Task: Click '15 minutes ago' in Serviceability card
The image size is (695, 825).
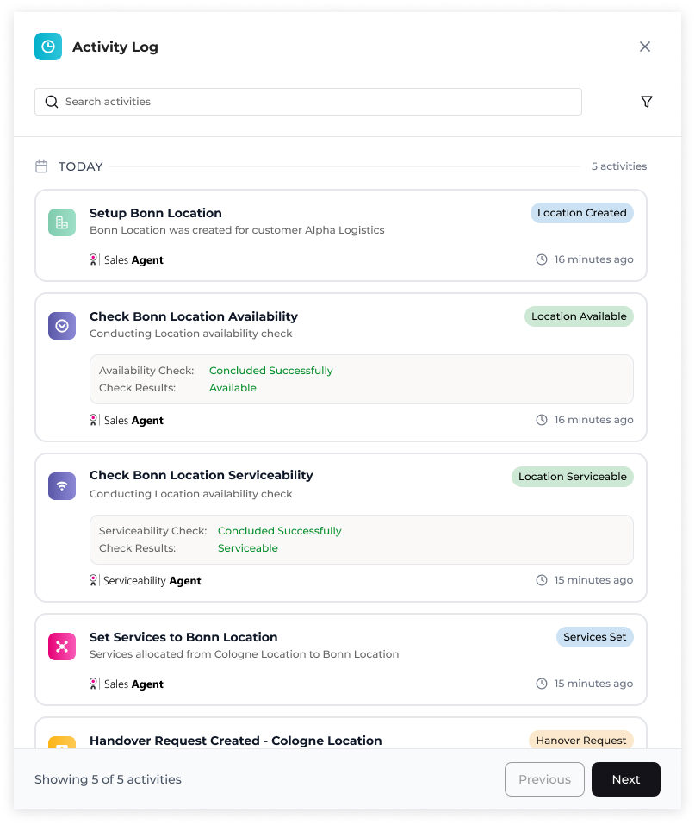Action: click(593, 580)
